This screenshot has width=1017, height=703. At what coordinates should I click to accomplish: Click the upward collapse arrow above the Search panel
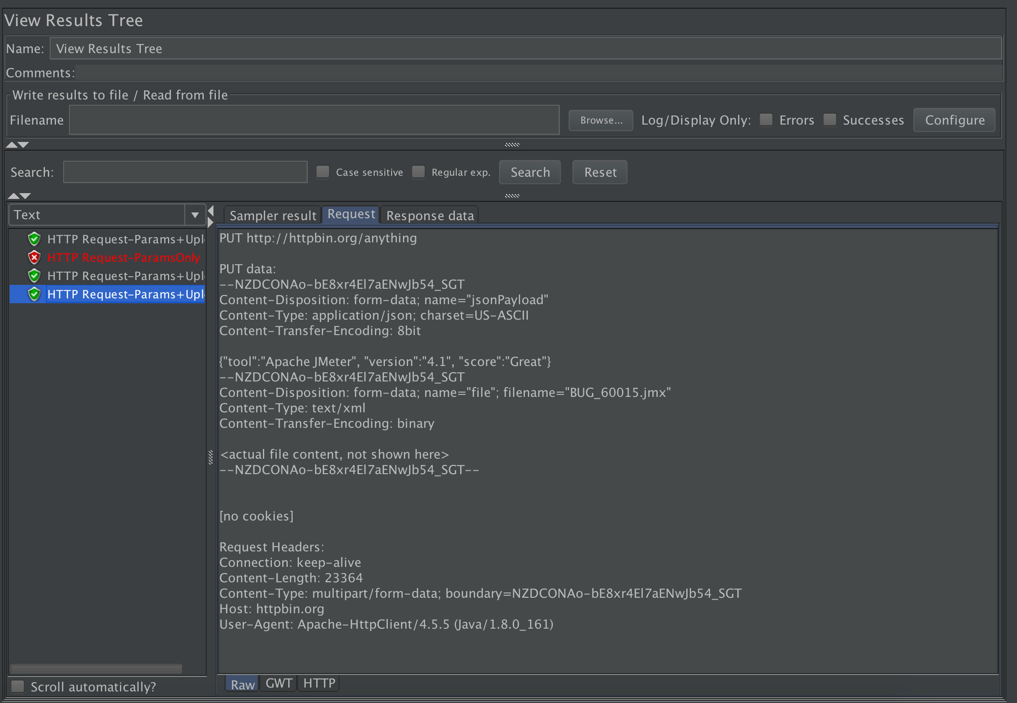pyautogui.click(x=12, y=144)
